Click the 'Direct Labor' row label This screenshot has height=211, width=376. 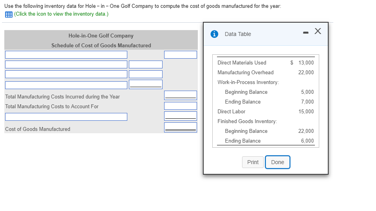click(x=231, y=112)
